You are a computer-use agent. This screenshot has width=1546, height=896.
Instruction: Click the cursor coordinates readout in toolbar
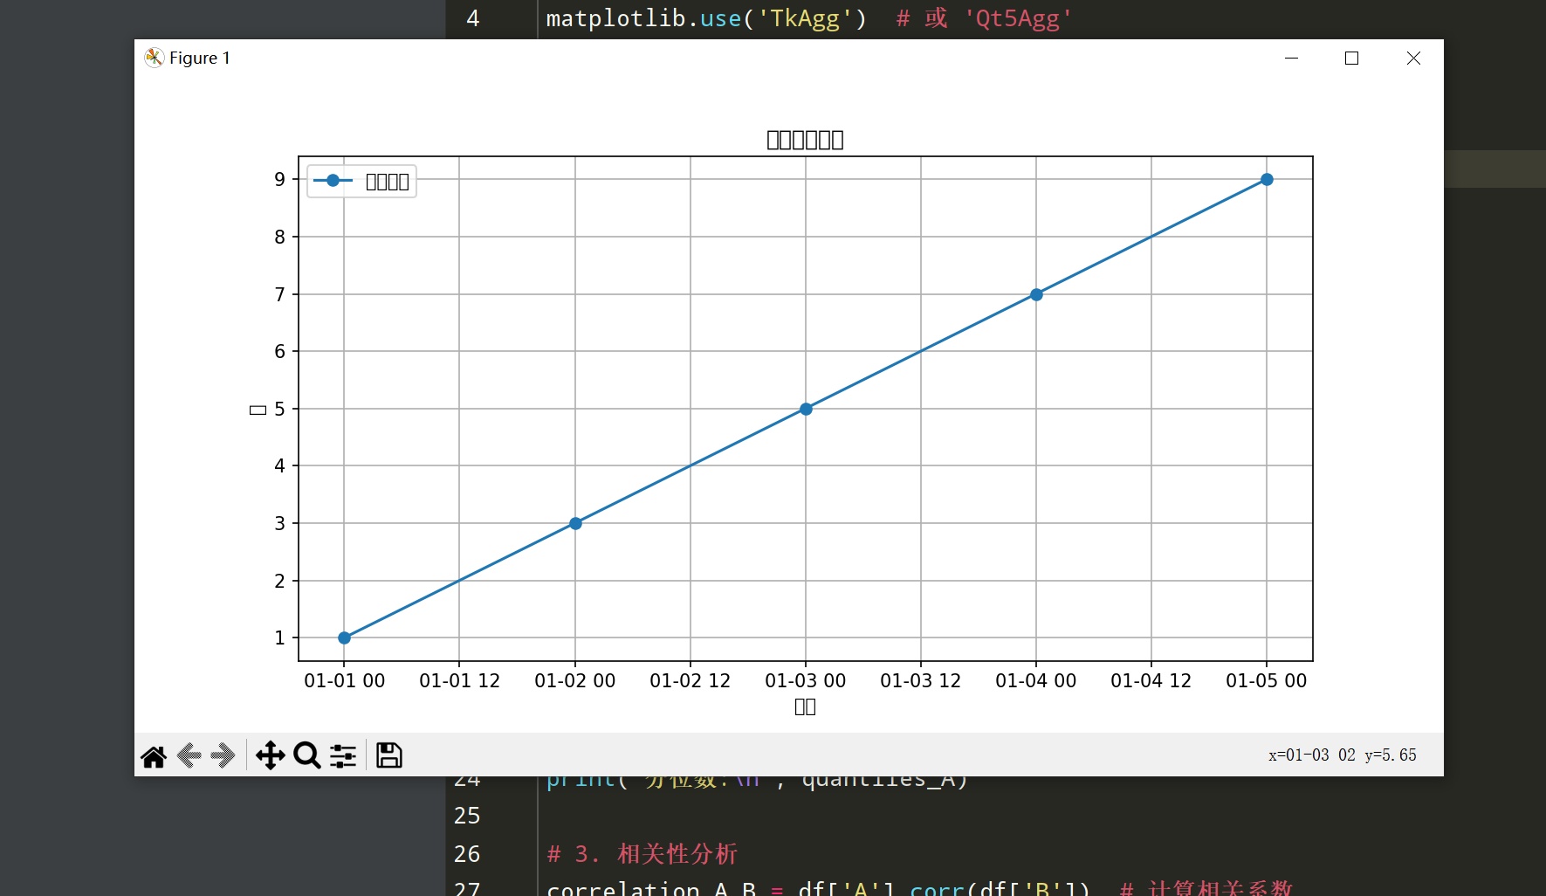(1342, 755)
